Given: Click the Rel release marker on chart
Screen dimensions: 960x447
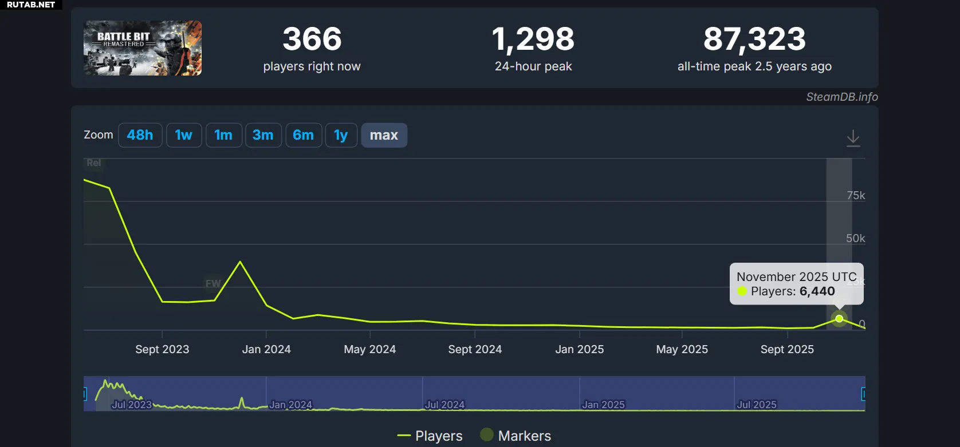Looking at the screenshot, I should [94, 163].
